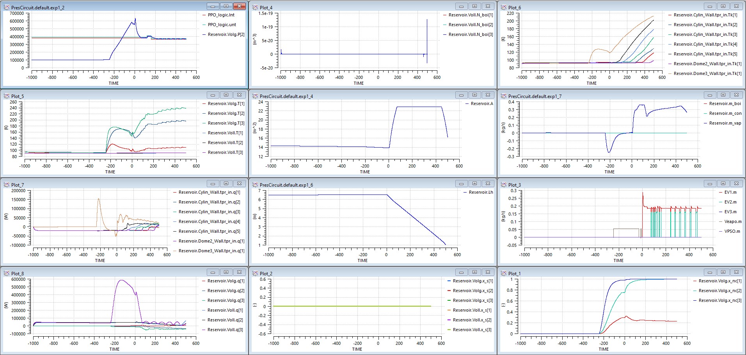Select the EV1.m legend entry
This screenshot has height=355, width=746.
pyautogui.click(x=728, y=192)
